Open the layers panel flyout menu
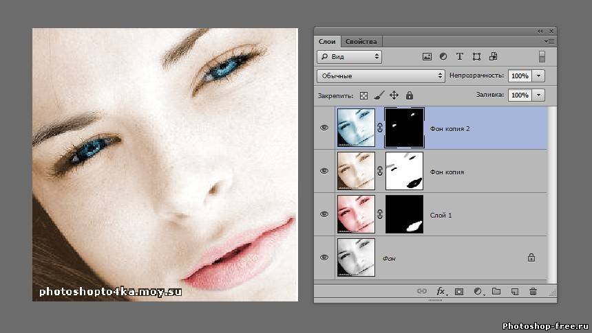Viewport: 592px width, 333px height. coord(549,41)
